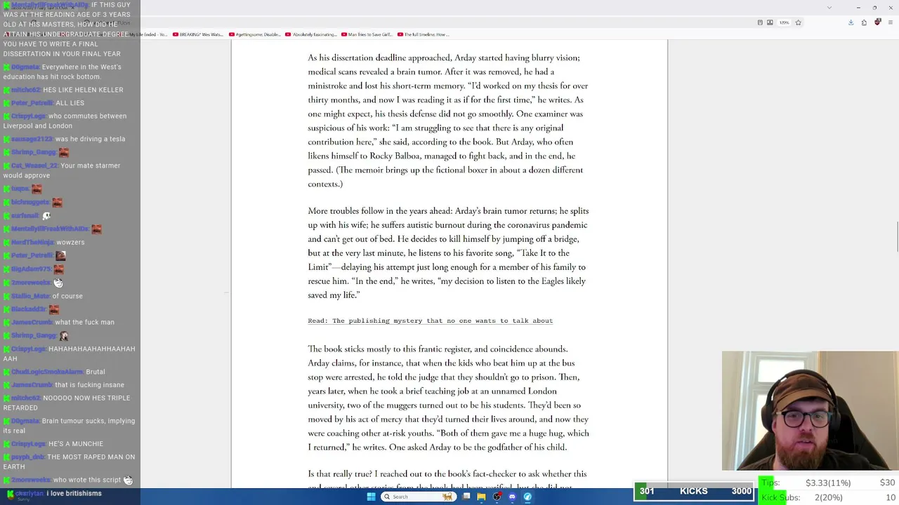Open the 'Man Tries to Save Girlf...' bookmark

click(x=367, y=34)
